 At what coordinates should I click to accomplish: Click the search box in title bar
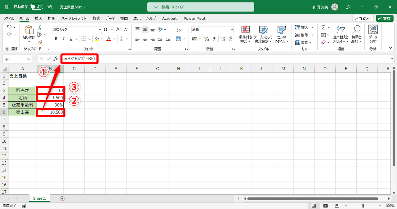pos(201,7)
